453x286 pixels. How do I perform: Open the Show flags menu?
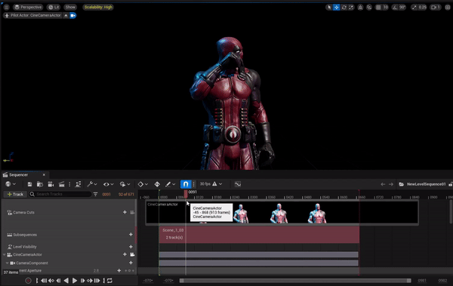point(70,8)
